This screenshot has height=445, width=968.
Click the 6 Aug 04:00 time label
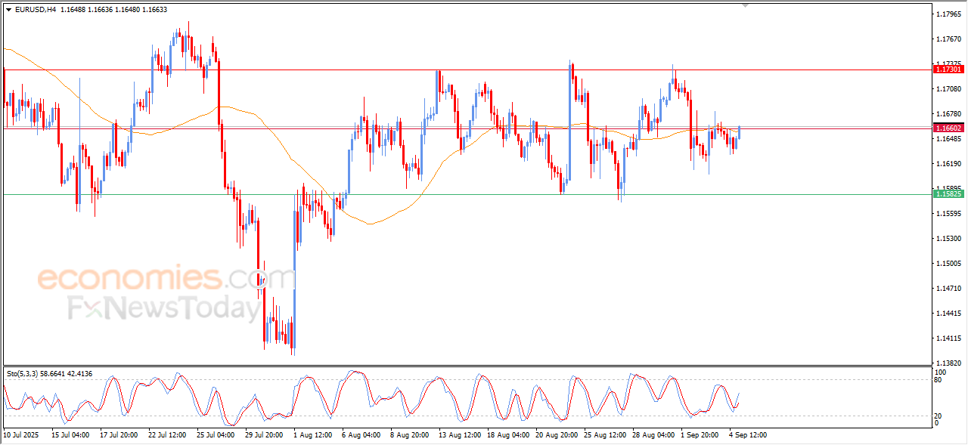point(361,435)
